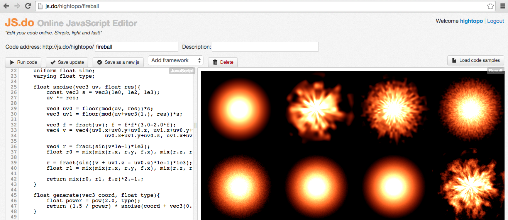
Task: Click into the Description text field
Action: pos(265,47)
